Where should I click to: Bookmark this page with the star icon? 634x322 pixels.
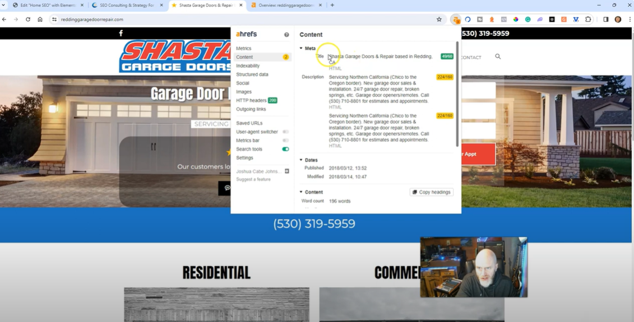439,20
